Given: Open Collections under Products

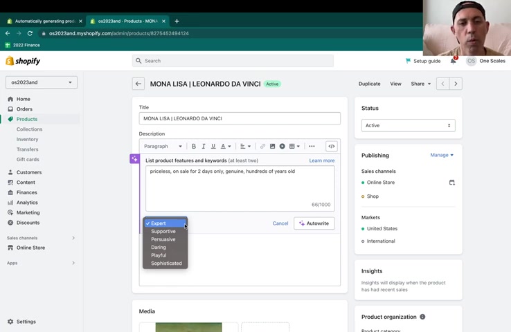Looking at the screenshot, I should pos(29,129).
